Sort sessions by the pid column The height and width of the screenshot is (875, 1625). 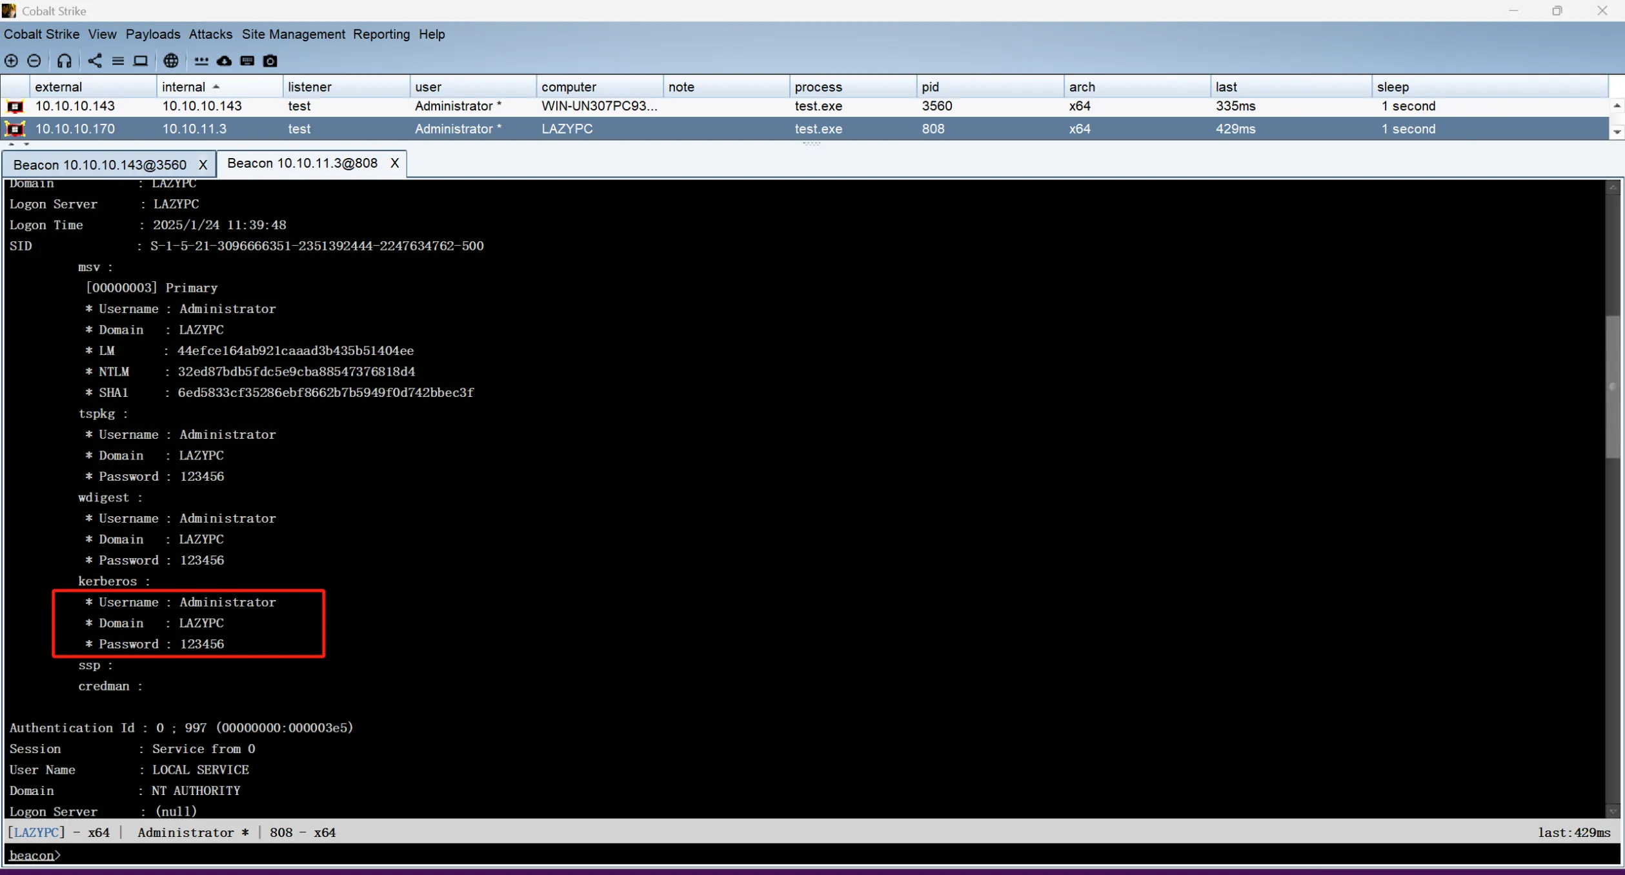(990, 87)
